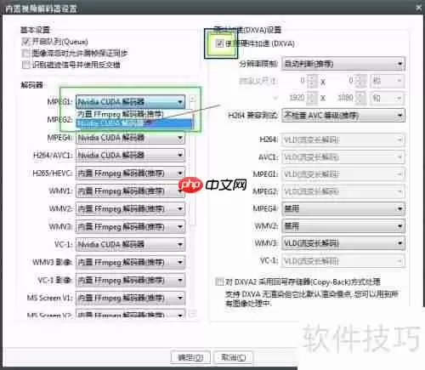
Task: Open the DXVA MPEG4 dropdown set to 禁用
Action: (343, 208)
